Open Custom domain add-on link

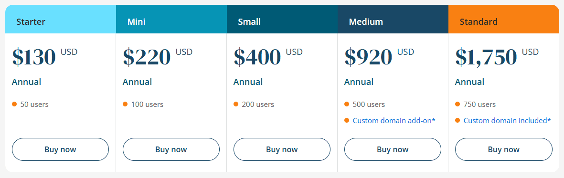pyautogui.click(x=394, y=120)
